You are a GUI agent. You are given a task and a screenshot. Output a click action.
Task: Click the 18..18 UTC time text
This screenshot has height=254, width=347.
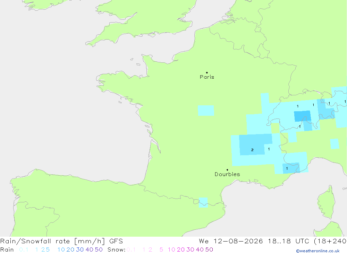289,241
